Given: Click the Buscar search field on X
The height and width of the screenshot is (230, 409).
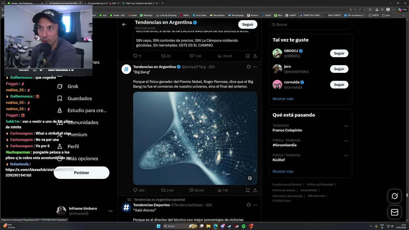Looking at the screenshot, I should click(310, 25).
